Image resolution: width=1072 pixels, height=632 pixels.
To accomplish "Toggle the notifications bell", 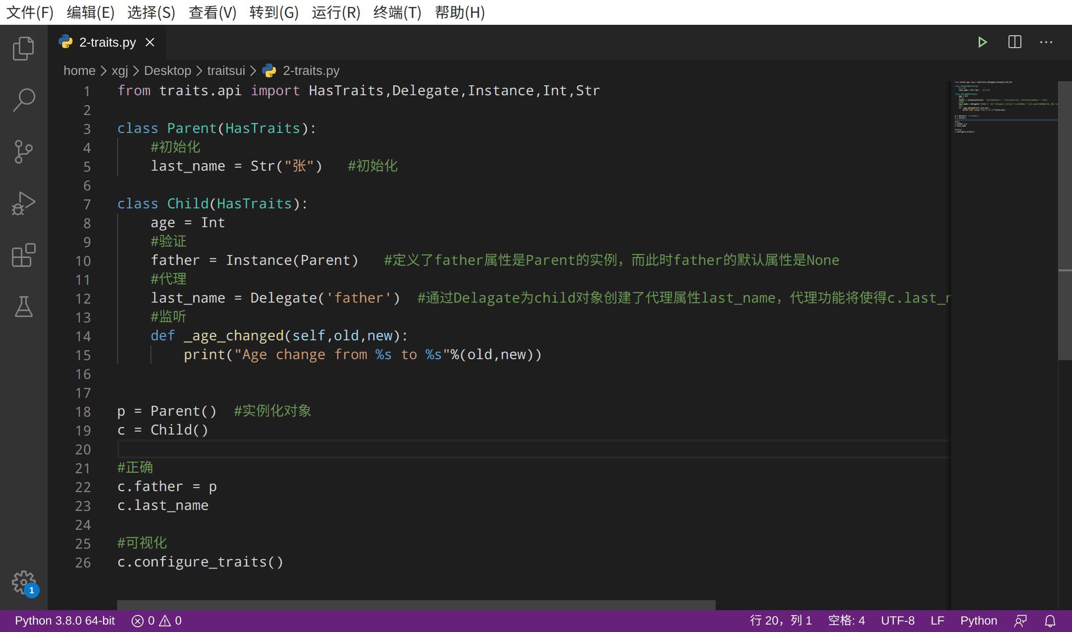I will pyautogui.click(x=1051, y=621).
